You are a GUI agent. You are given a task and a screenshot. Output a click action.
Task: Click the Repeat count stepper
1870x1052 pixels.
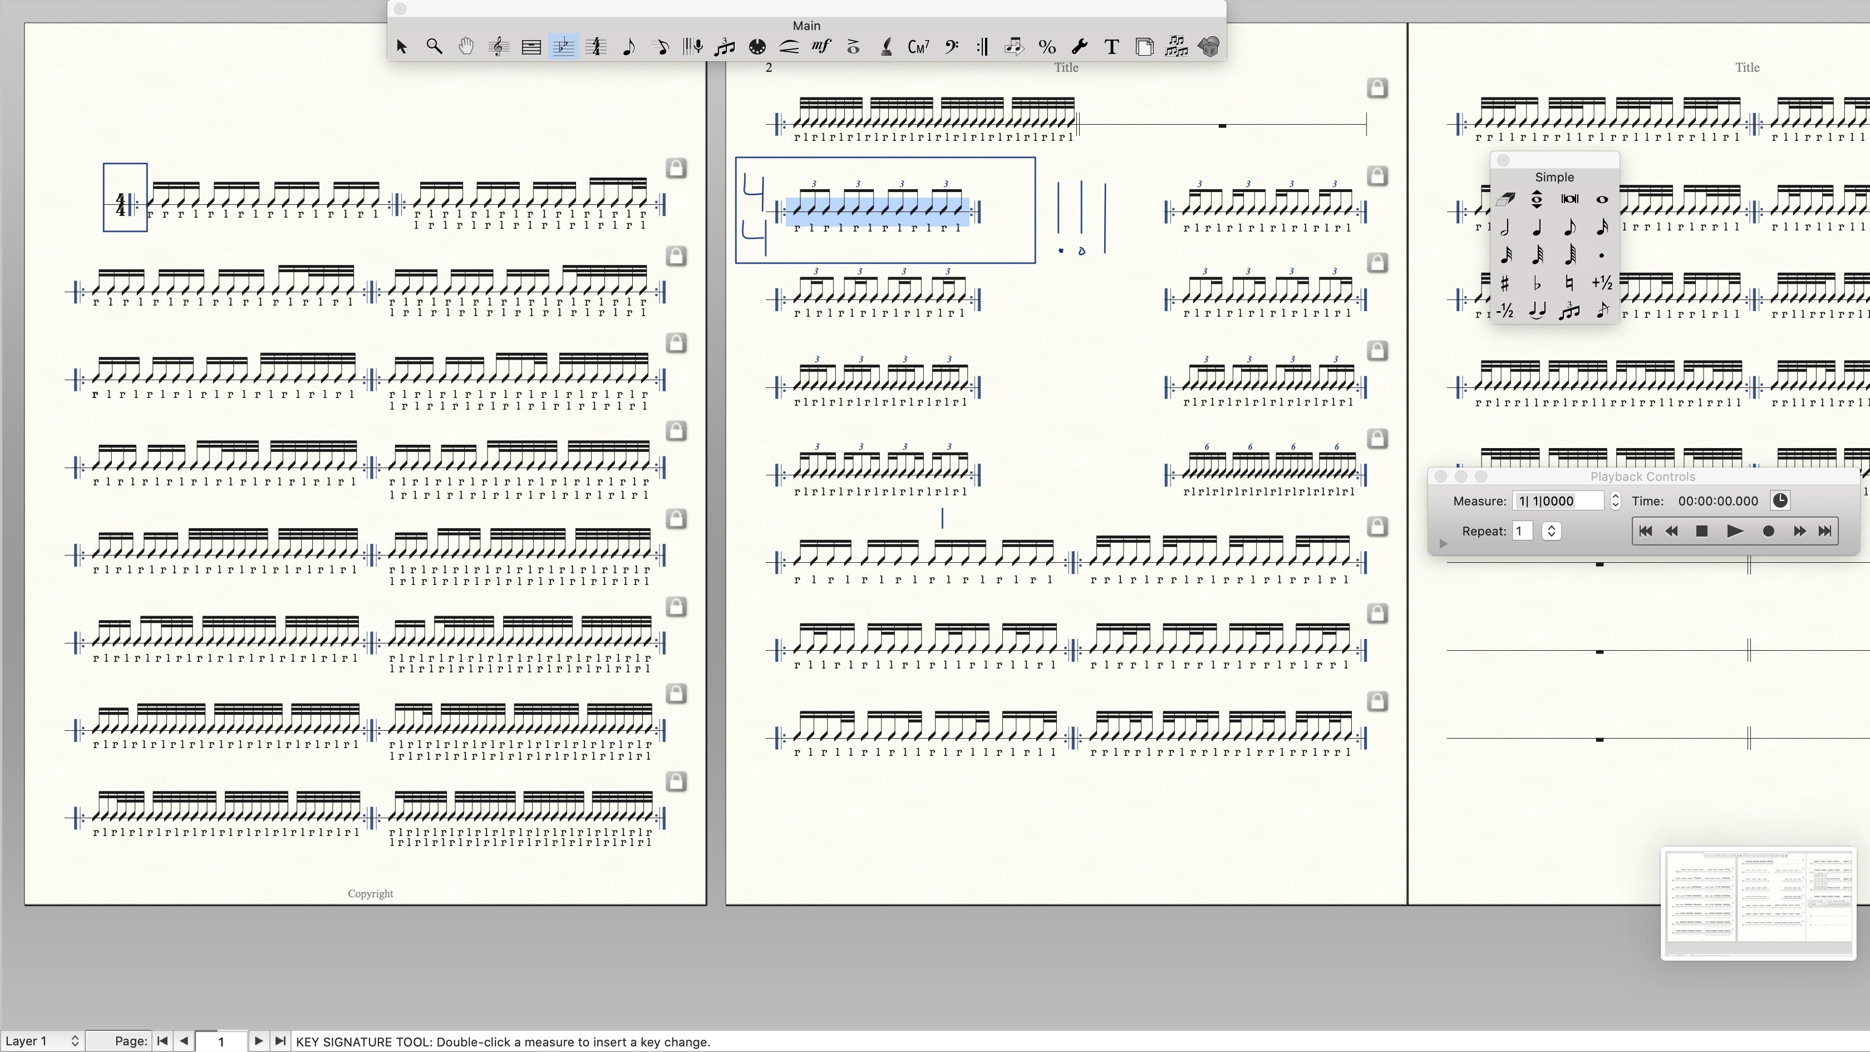tap(1551, 532)
